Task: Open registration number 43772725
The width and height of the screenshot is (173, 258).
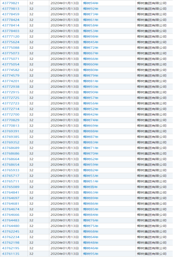Action: [11, 98]
